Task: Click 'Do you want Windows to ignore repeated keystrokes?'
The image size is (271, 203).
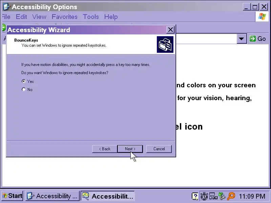Action: pos(65,73)
